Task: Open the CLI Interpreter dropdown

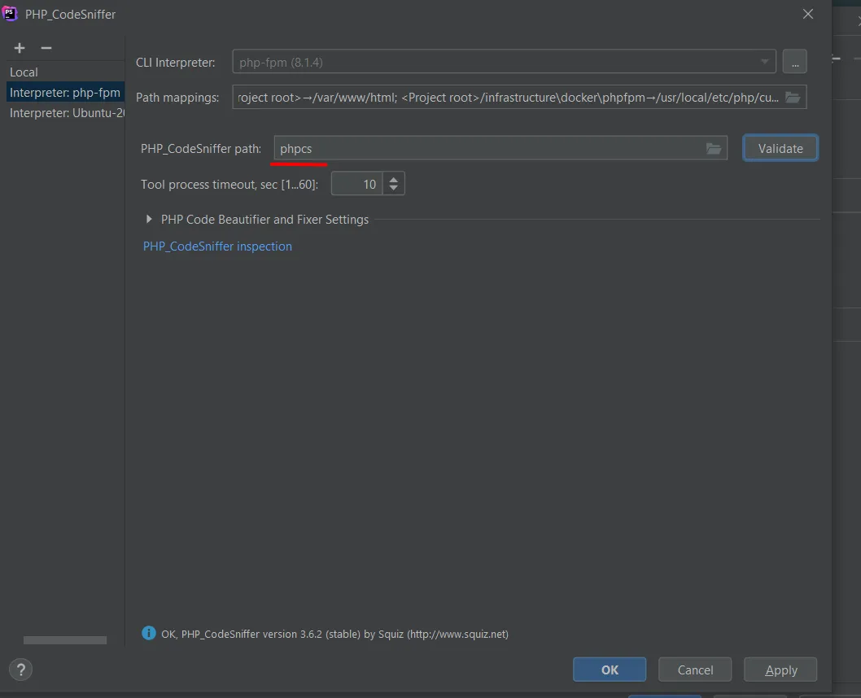Action: tap(504, 62)
